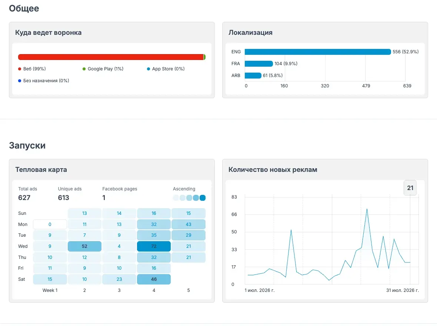
Task: Click the red Веб legend dot
Action: tap(20, 69)
